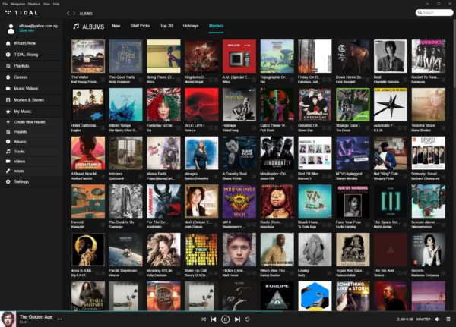Open the Europe album cover

(x=277, y=296)
